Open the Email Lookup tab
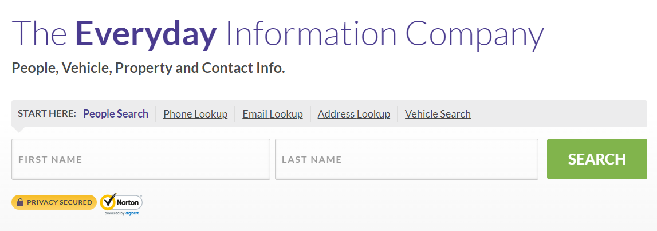Viewport: 657px width, 231px height. [x=272, y=113]
